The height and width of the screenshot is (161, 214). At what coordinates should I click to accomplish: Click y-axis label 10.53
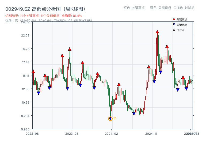tap(26, 103)
